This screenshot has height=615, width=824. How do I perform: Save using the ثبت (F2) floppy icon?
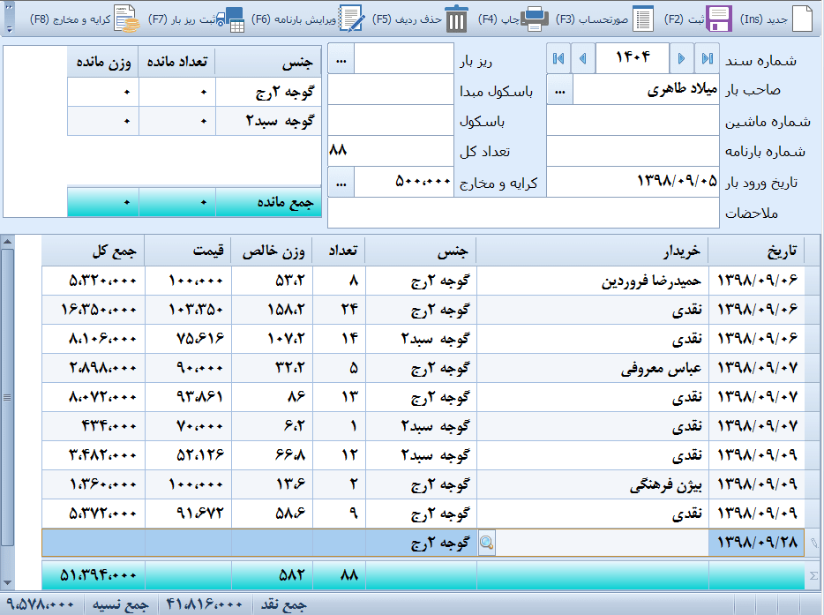click(720, 19)
